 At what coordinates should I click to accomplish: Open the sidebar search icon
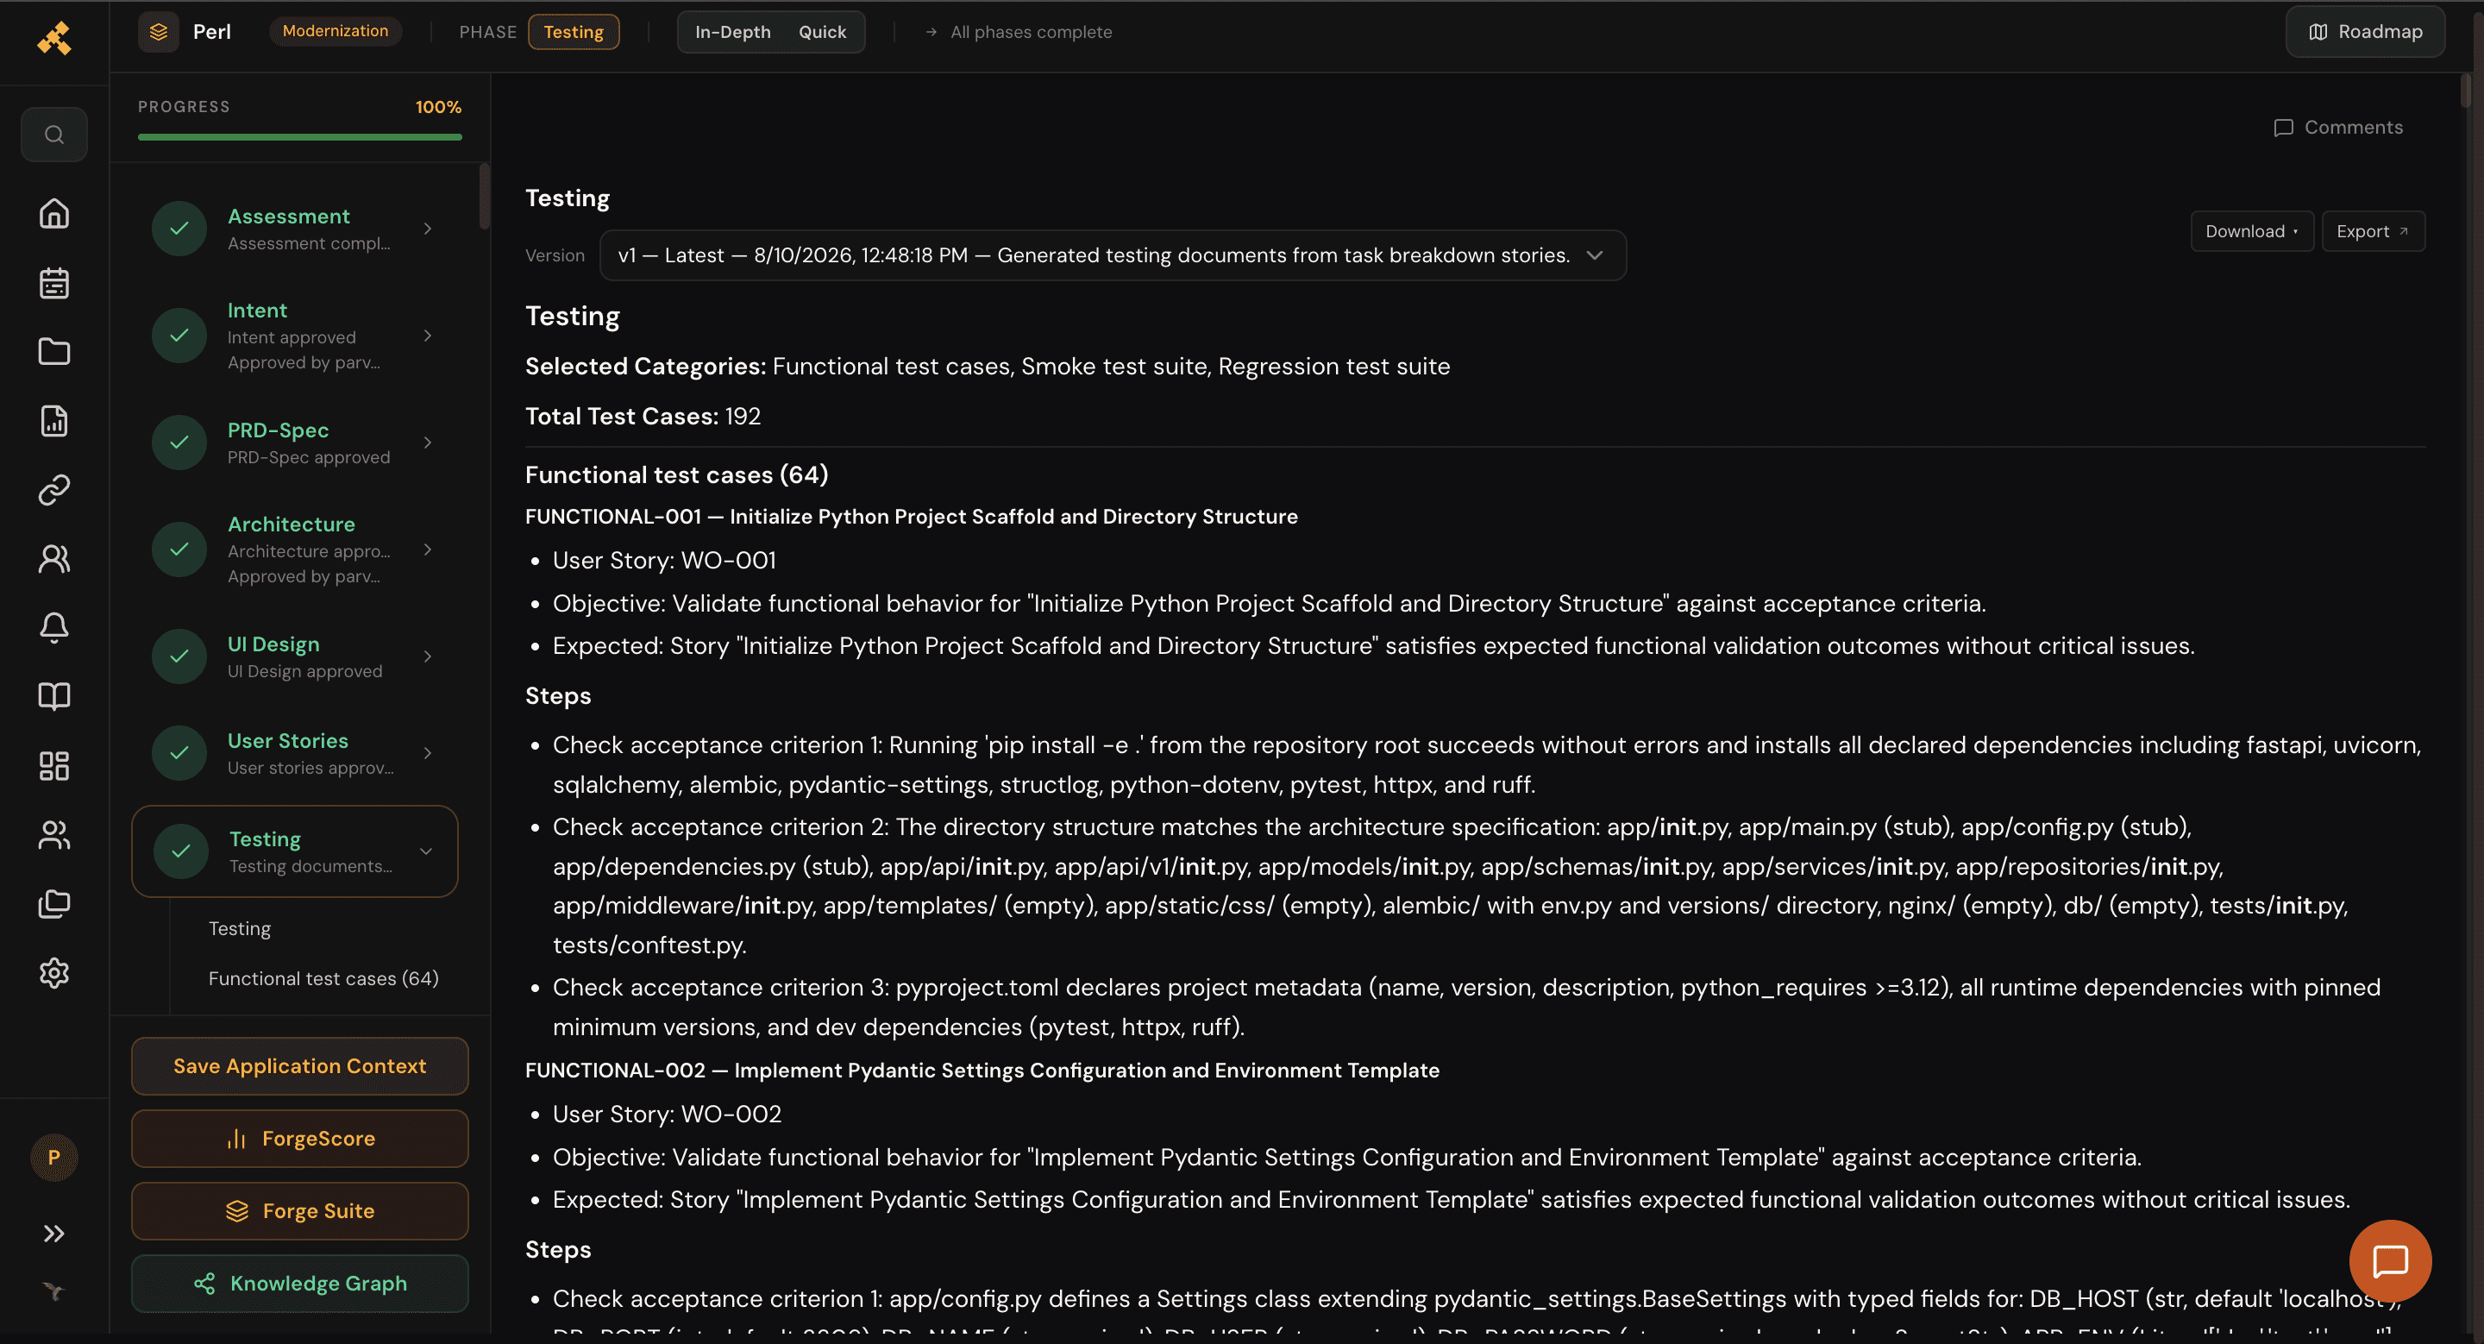tap(54, 135)
